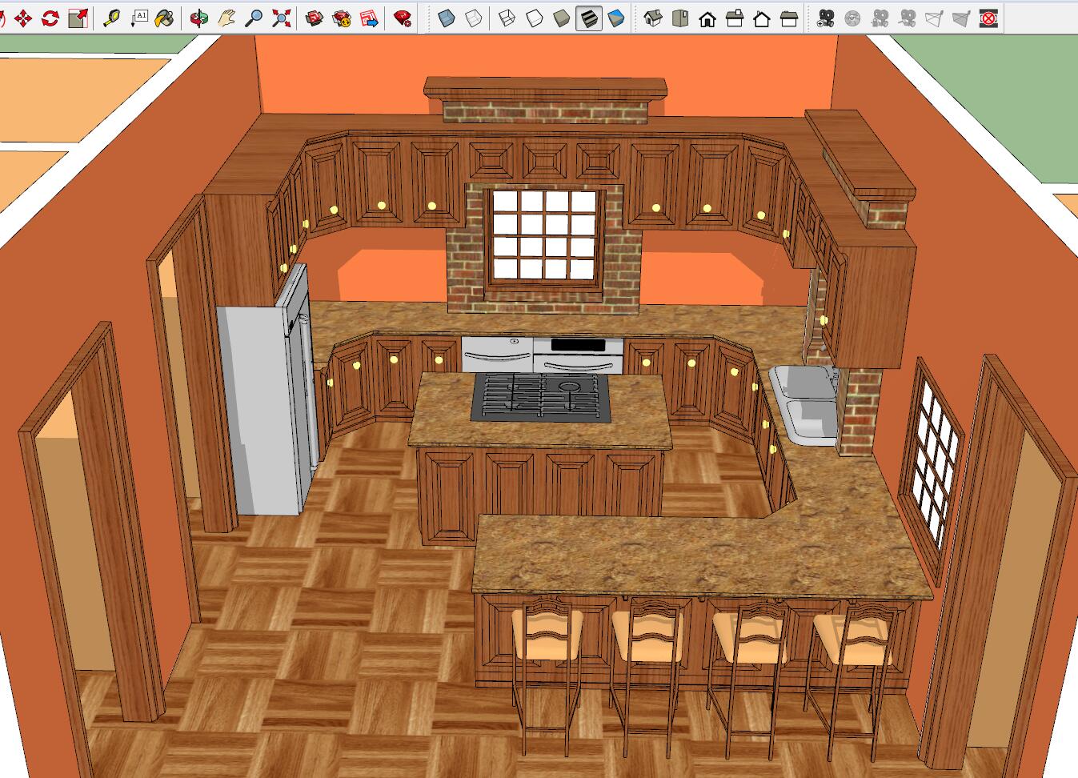The width and height of the screenshot is (1078, 778).
Task: Toggle show all cameras icon
Action: coord(907,18)
